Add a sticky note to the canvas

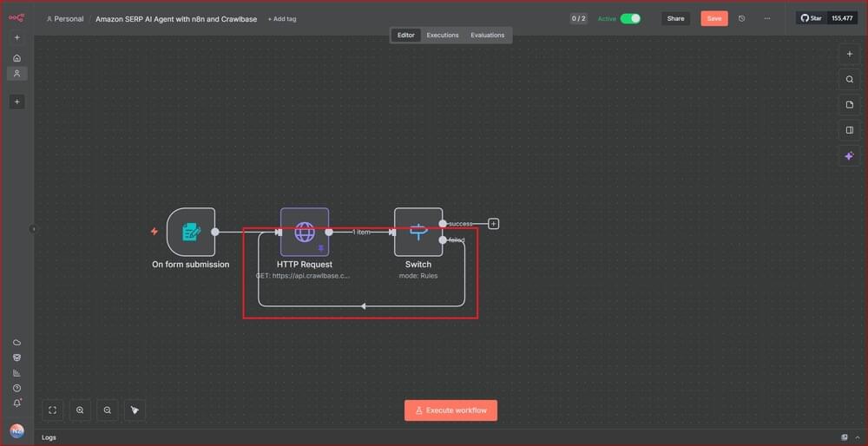pos(850,105)
